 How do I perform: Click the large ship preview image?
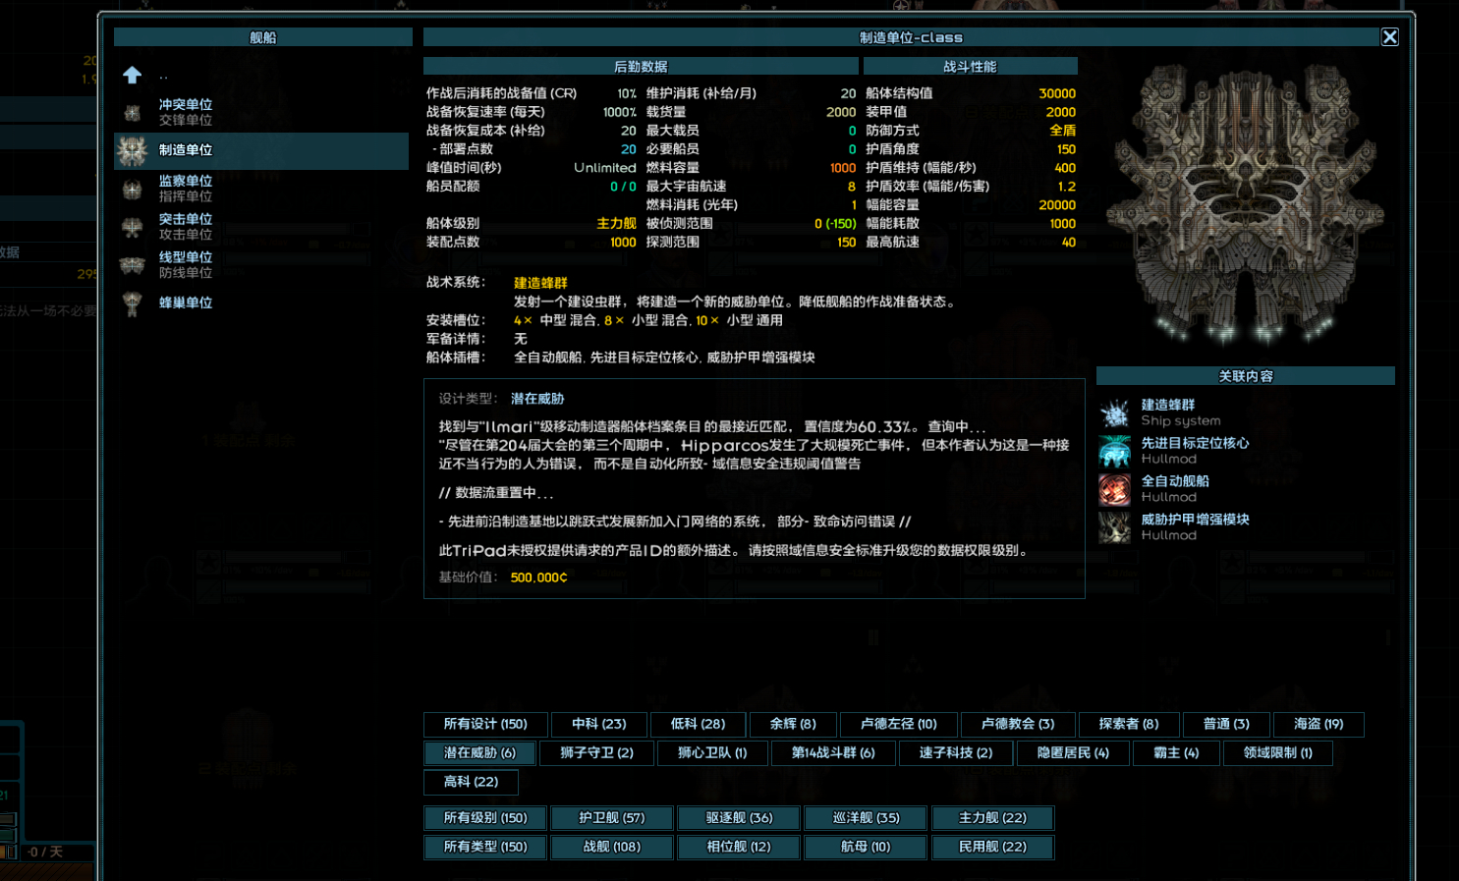pos(1245,204)
